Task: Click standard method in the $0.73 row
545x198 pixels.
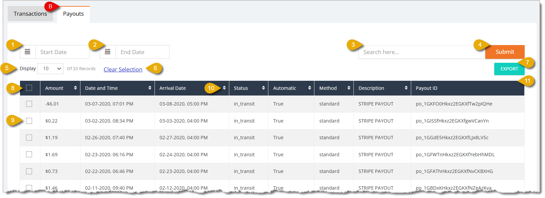Action: pyautogui.click(x=329, y=171)
